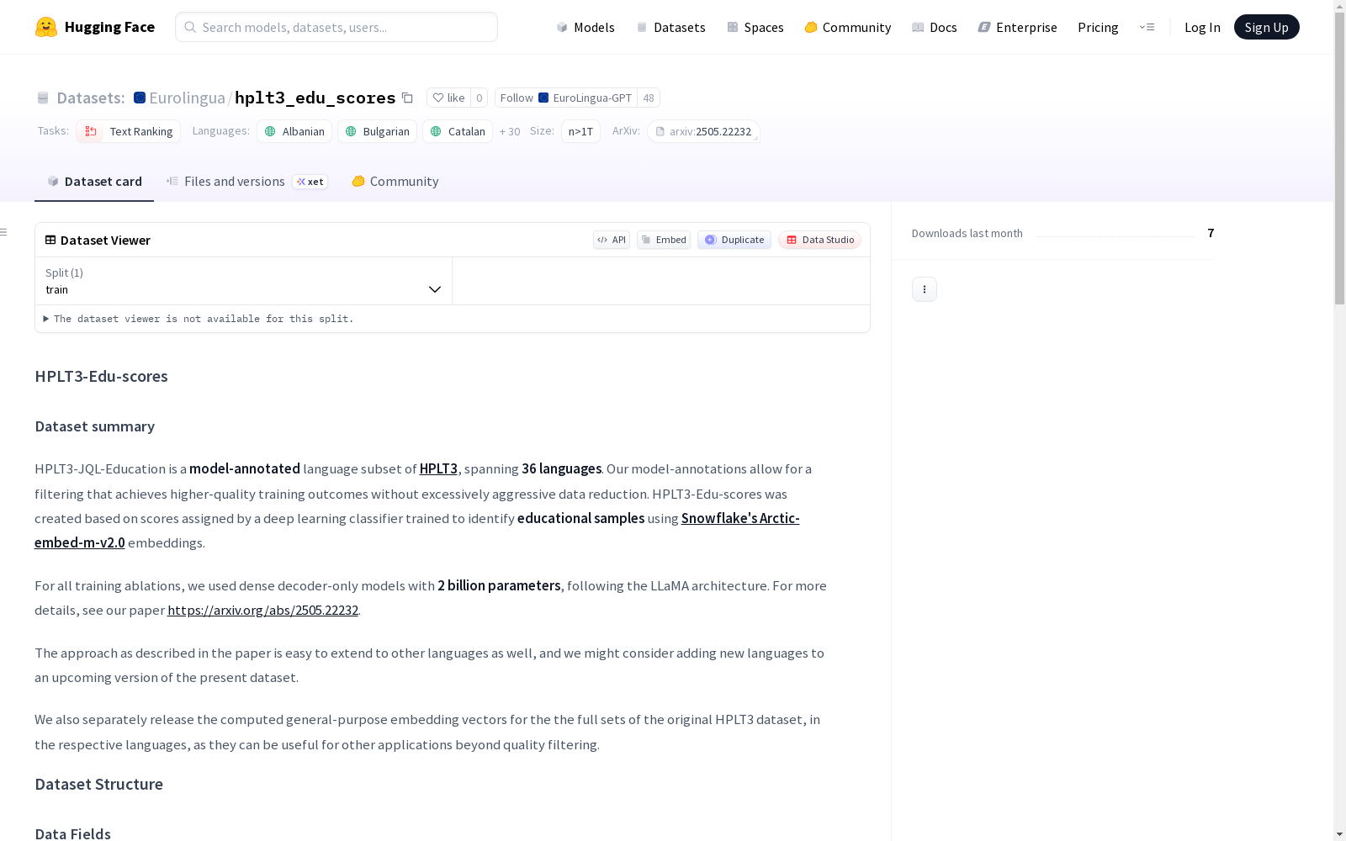1346x841 pixels.
Task: Open the dataset Community tab
Action: (x=395, y=182)
